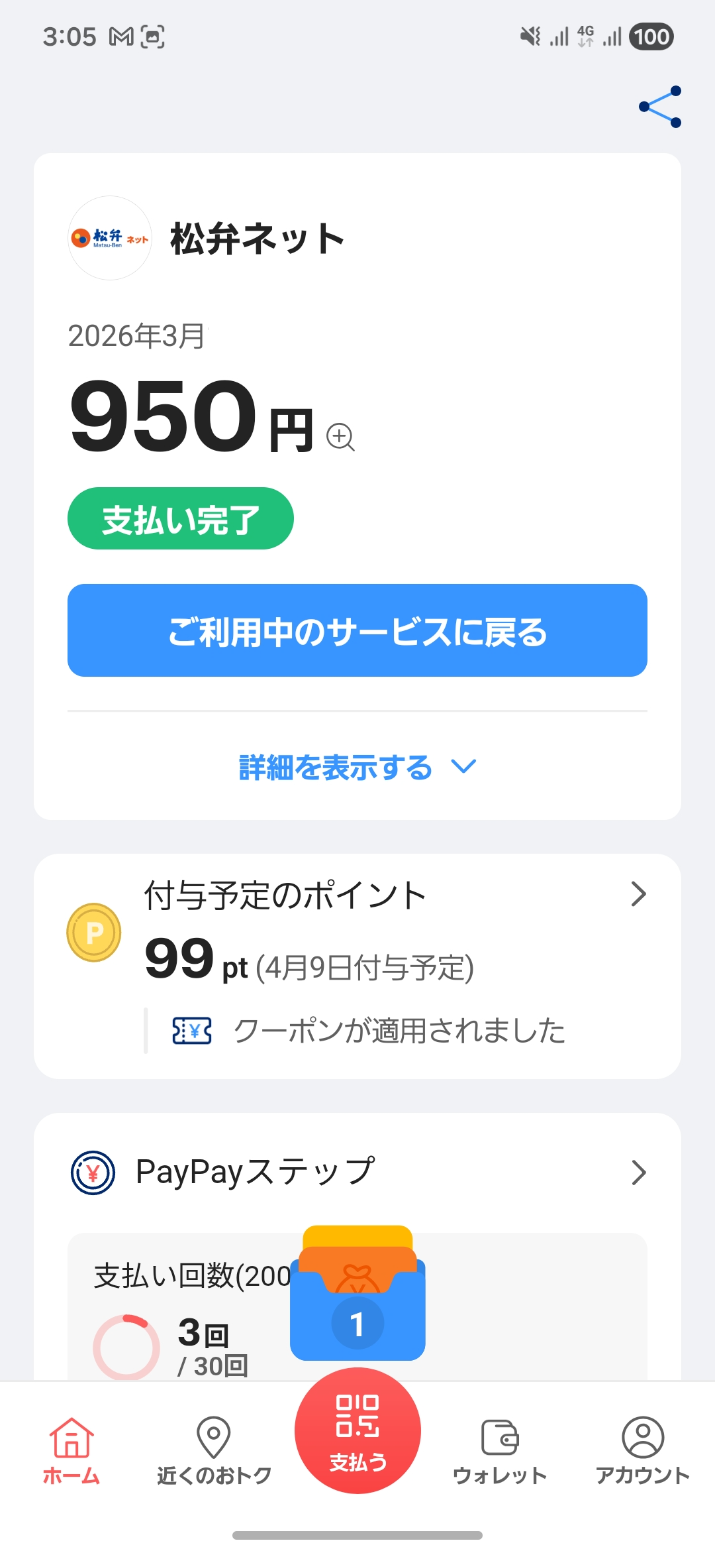This screenshot has height=1551, width=715.
Task: Tap the 支払い回数 progress ring
Action: pyautogui.click(x=126, y=1346)
